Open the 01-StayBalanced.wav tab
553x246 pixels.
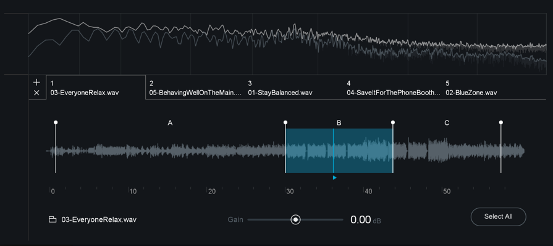(293, 88)
